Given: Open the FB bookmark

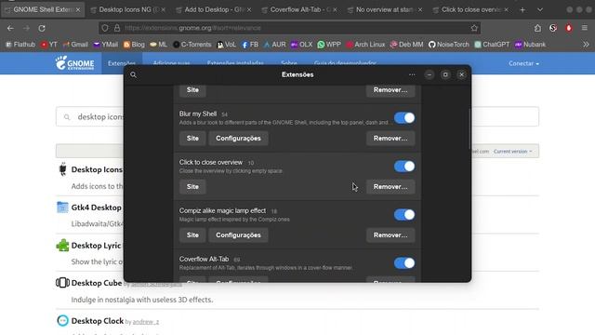Looking at the screenshot, I should (250, 45).
